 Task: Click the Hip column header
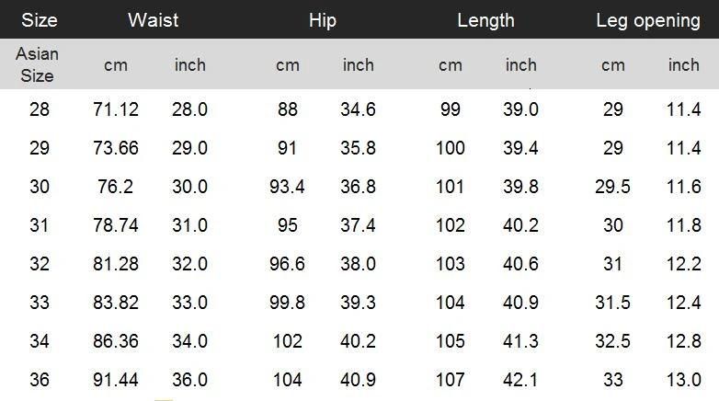[x=323, y=20]
